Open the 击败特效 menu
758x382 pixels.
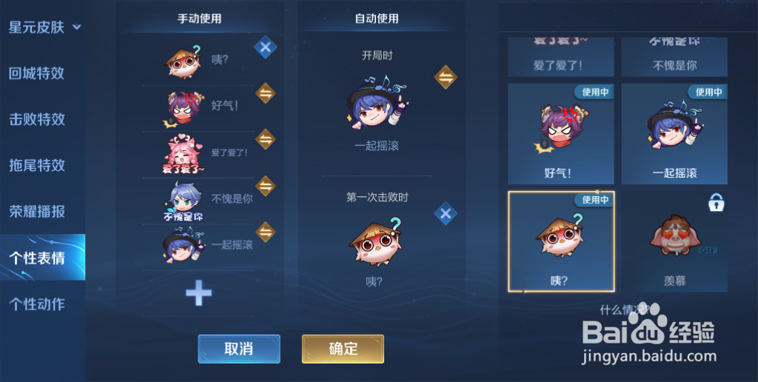[x=37, y=119]
